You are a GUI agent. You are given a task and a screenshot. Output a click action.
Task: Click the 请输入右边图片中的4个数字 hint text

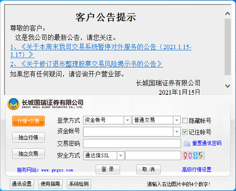tap(179, 184)
